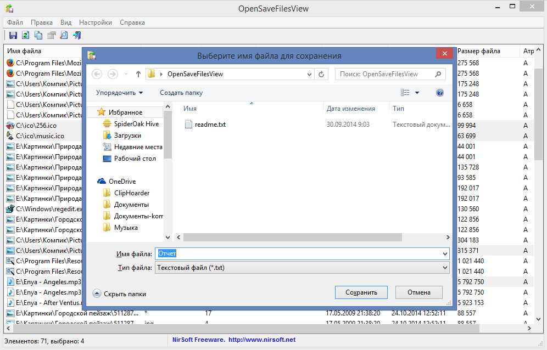The width and height of the screenshot is (547, 350).
Task: Open the Тип файла combo box
Action: 302,268
